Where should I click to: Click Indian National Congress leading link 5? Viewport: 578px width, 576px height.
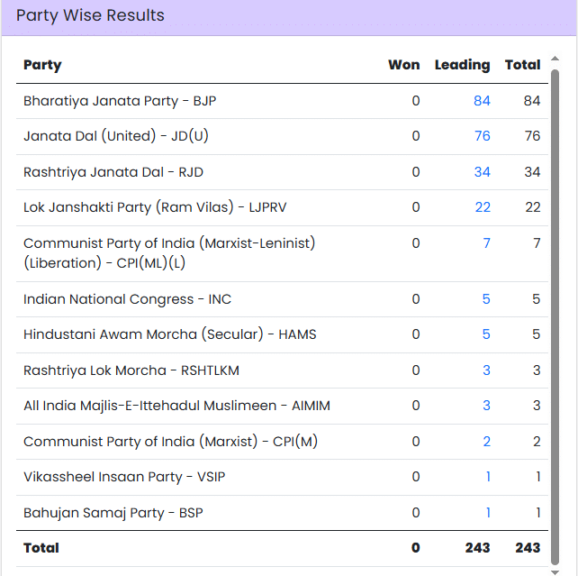tap(486, 299)
